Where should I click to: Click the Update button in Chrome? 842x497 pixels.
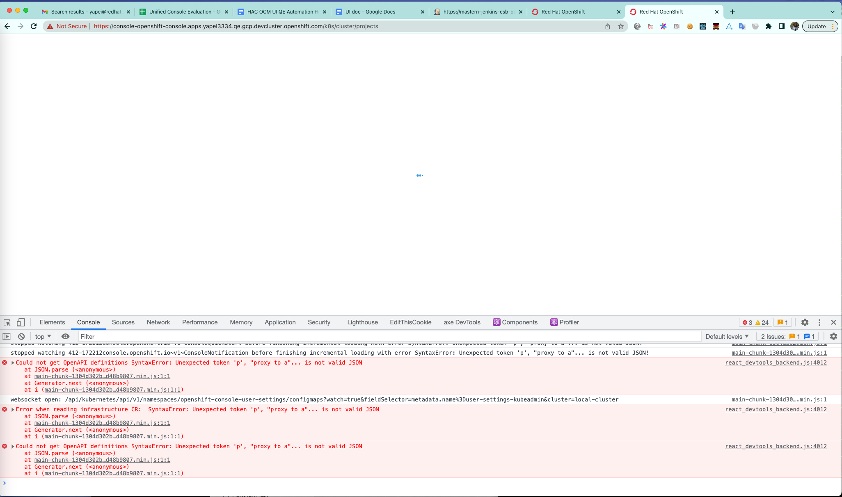tap(816, 26)
